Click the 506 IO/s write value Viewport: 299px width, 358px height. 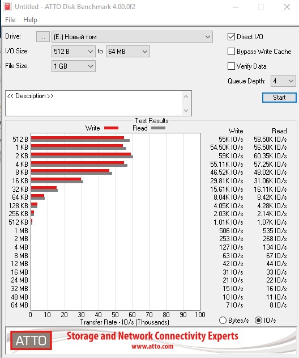point(231,230)
